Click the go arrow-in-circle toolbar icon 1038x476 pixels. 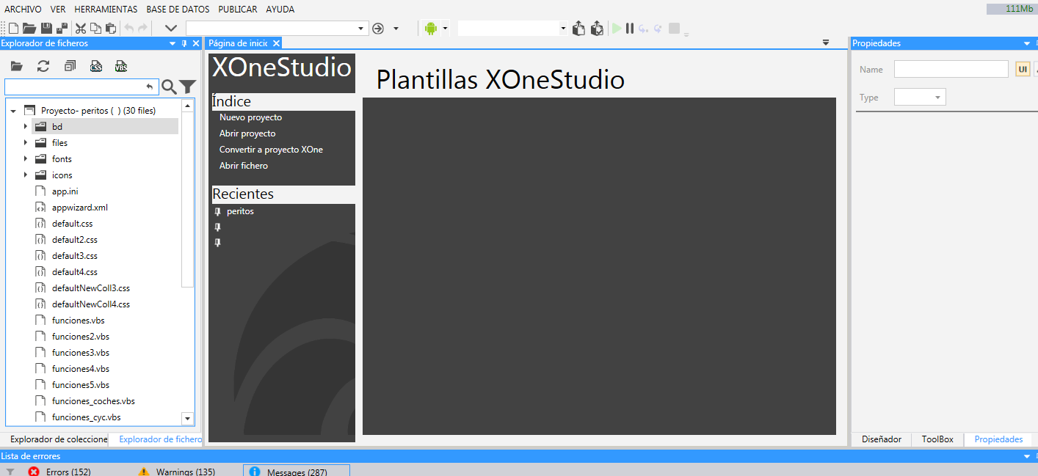(x=378, y=29)
